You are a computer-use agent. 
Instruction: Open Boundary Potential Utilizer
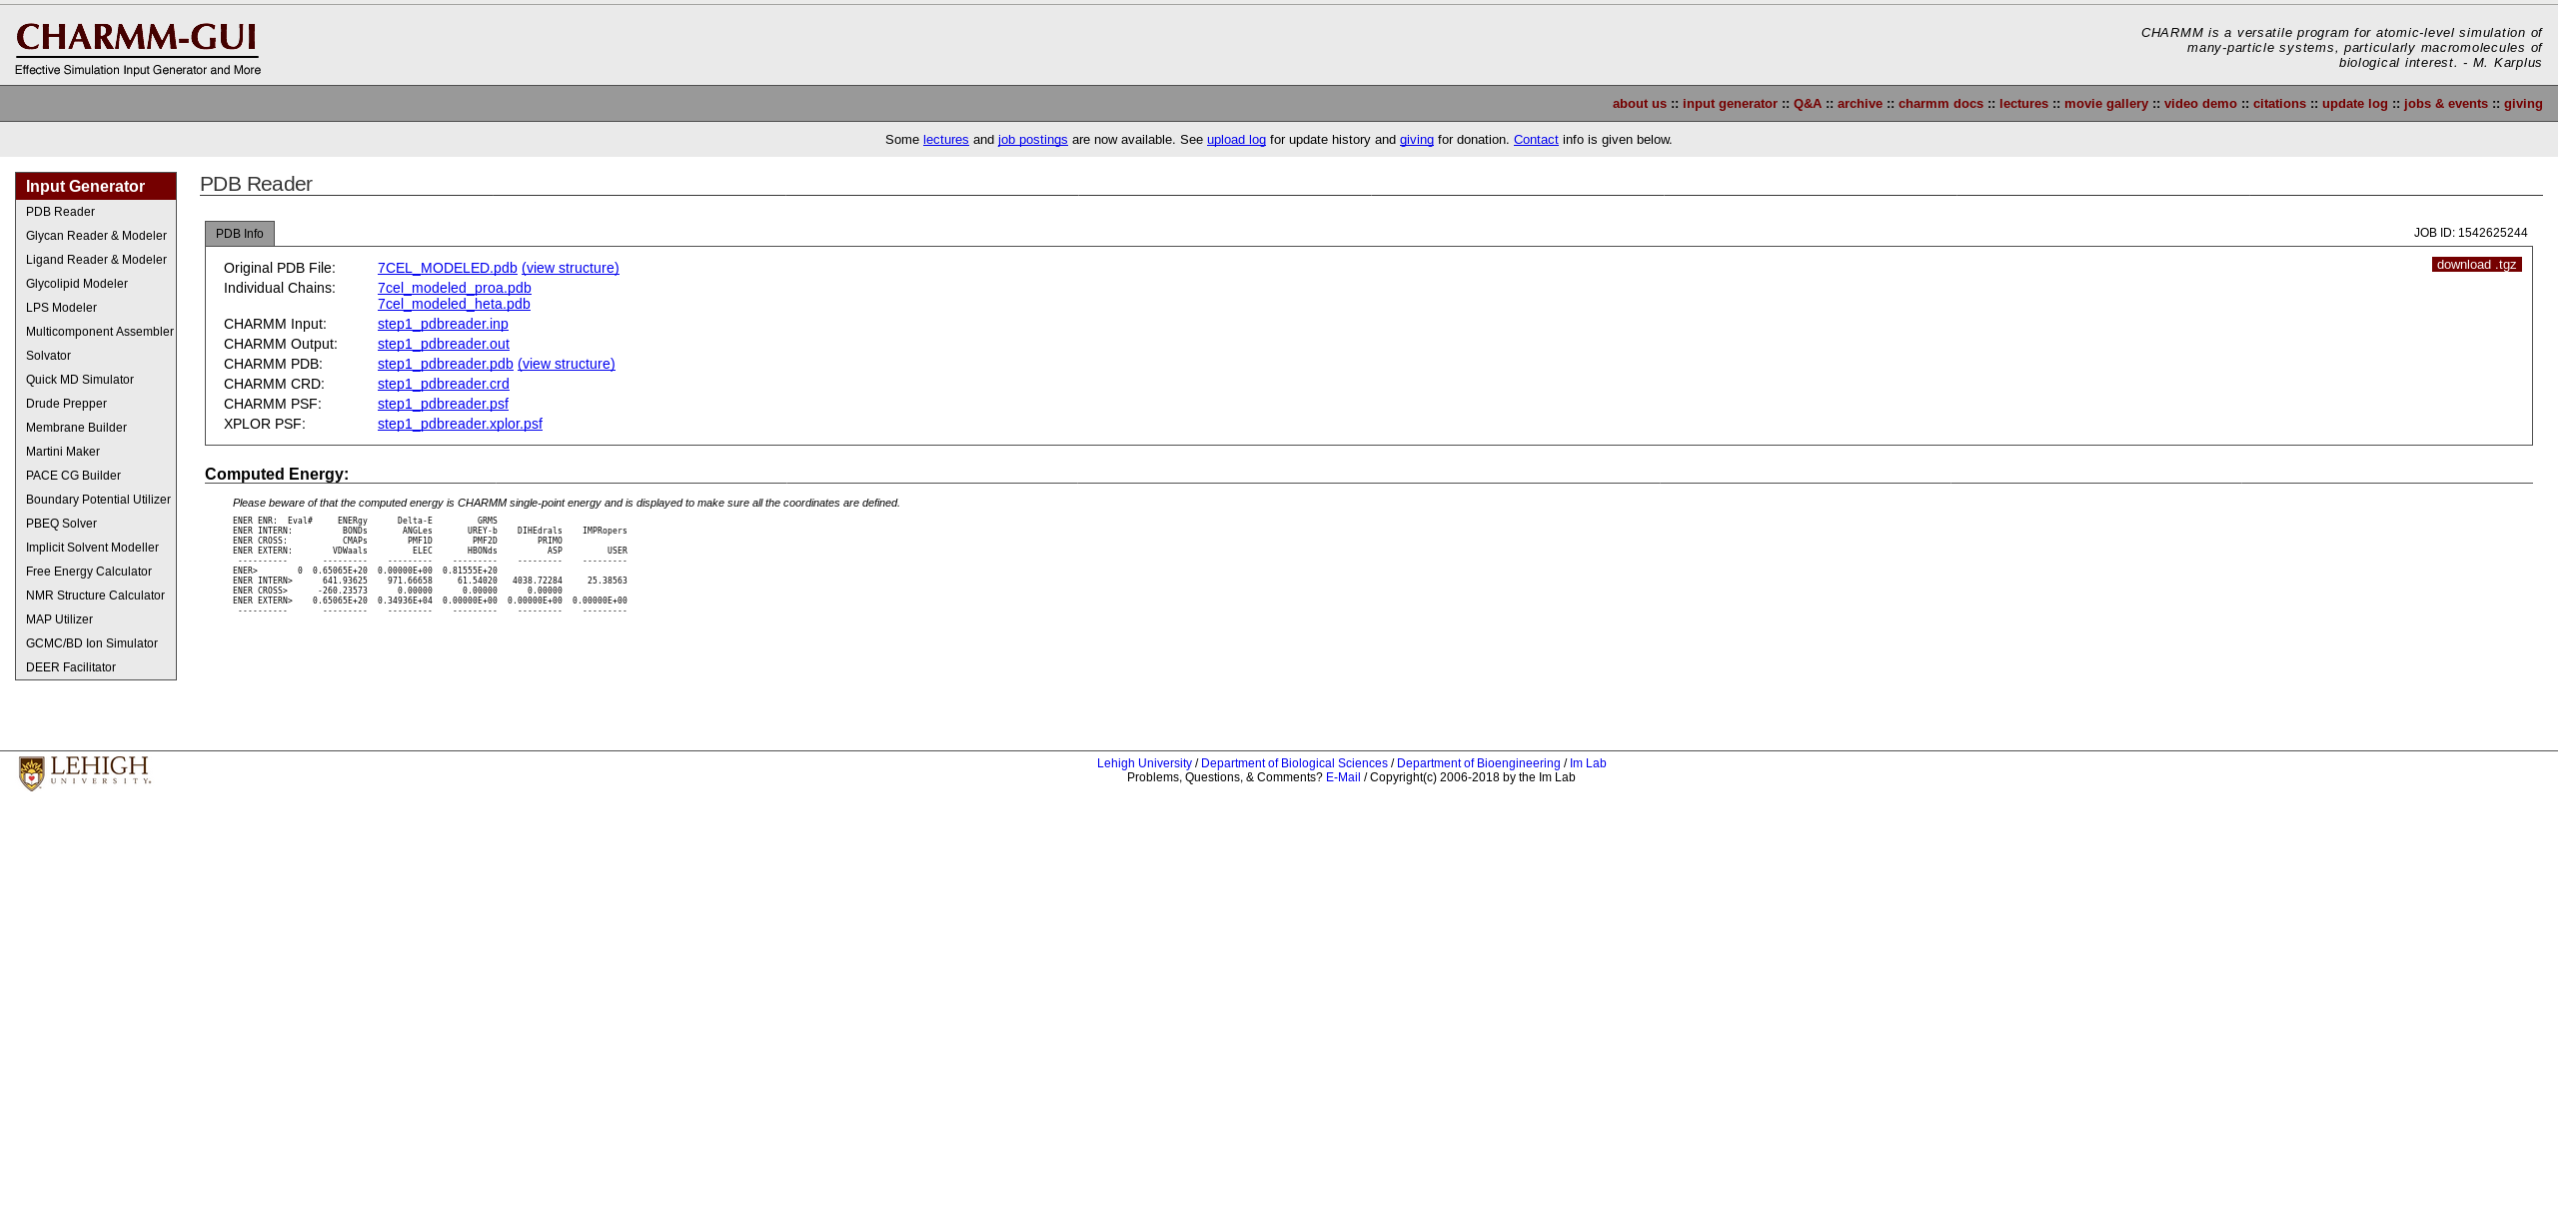pyautogui.click(x=96, y=500)
